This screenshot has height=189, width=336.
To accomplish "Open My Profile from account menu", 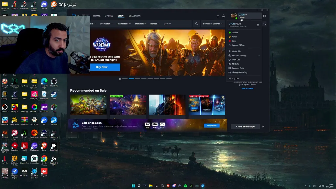I will (x=236, y=51).
